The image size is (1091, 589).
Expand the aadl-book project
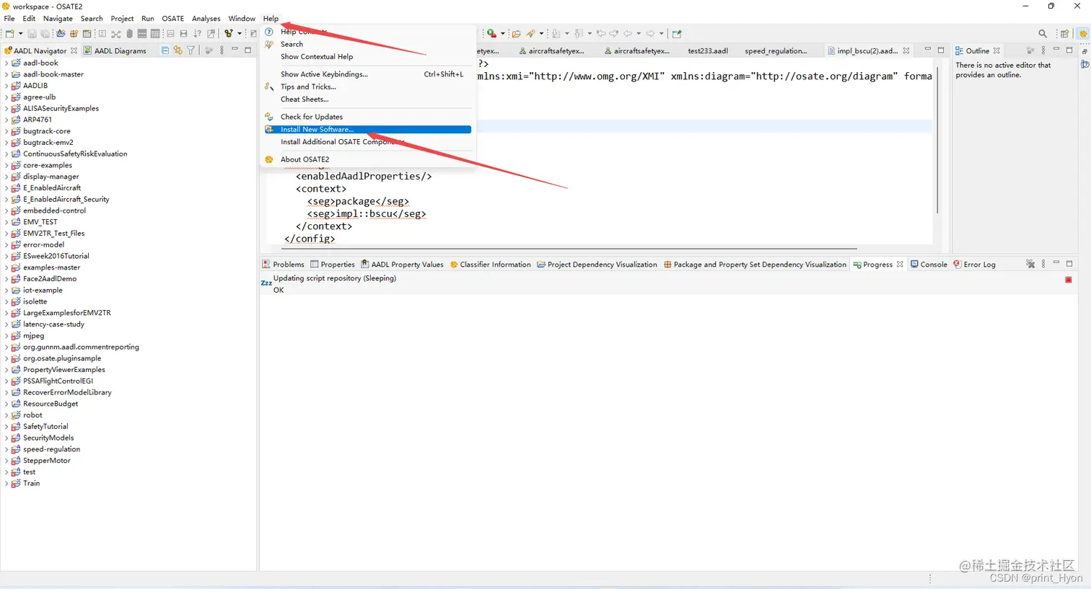pos(6,63)
